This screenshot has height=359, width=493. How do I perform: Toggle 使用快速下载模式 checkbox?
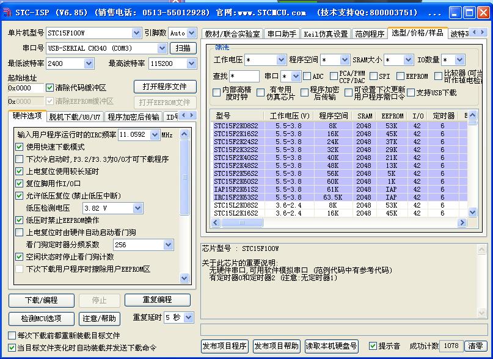tap(19, 147)
